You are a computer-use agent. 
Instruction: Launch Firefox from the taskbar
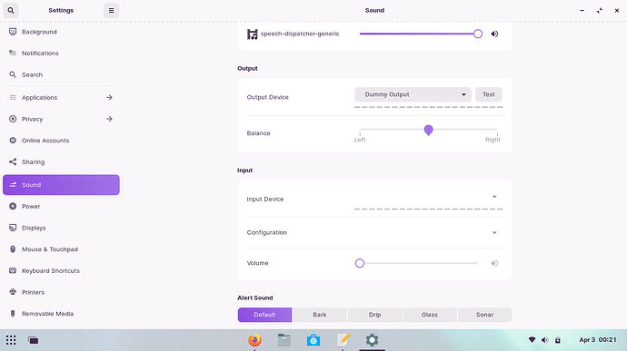point(254,340)
